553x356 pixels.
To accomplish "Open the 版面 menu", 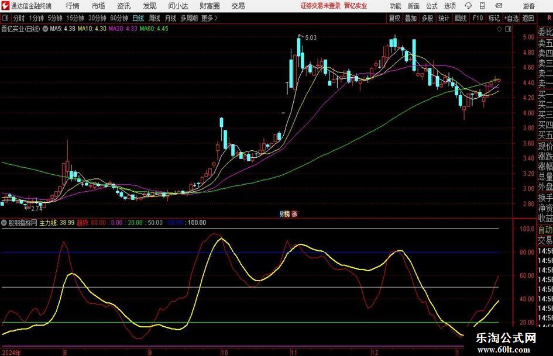I will coord(414,6).
